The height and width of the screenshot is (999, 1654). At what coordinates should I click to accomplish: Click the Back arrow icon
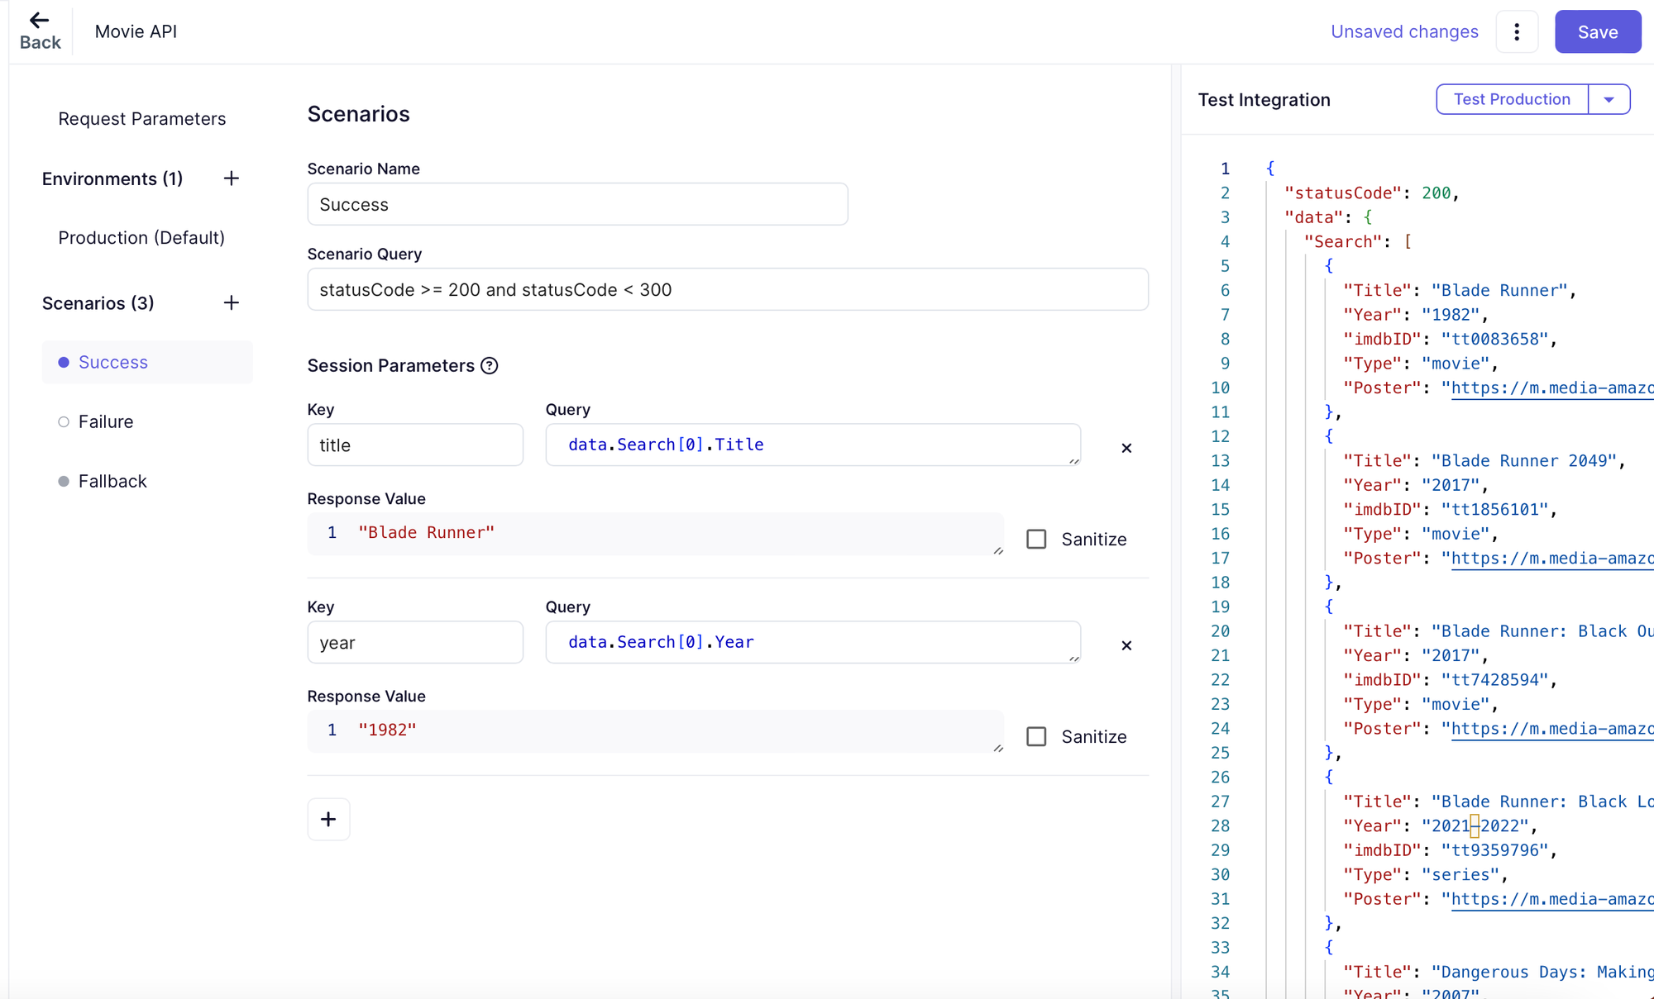pos(39,20)
